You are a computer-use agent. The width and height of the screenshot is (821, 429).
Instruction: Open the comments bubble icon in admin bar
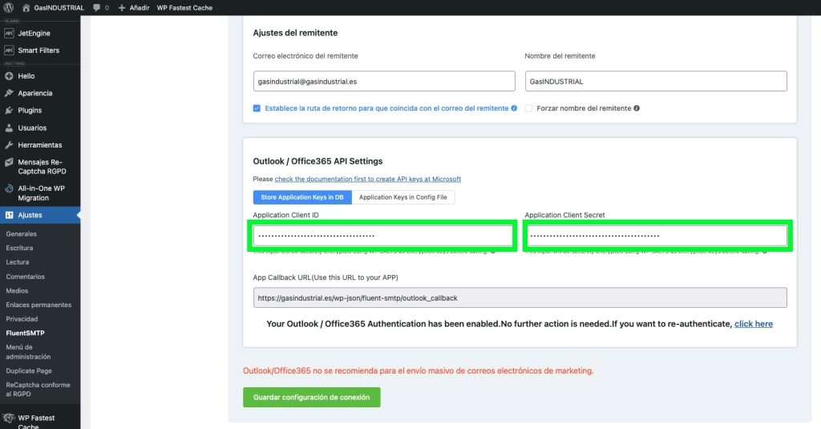tap(96, 7)
